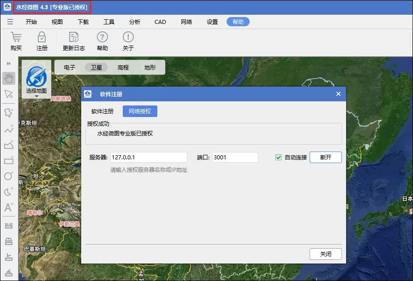Click the 注册 lock icon
The height and width of the screenshot is (281, 413).
[42, 37]
